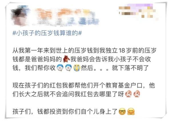Open the blurred profile avatar
The width and height of the screenshot is (169, 122).
[x=20, y=15]
